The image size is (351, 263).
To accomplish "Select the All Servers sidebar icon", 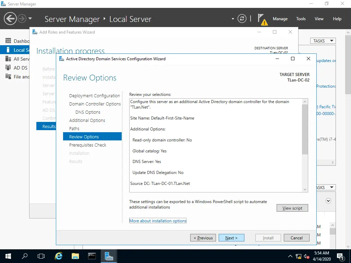I will 8,59.
